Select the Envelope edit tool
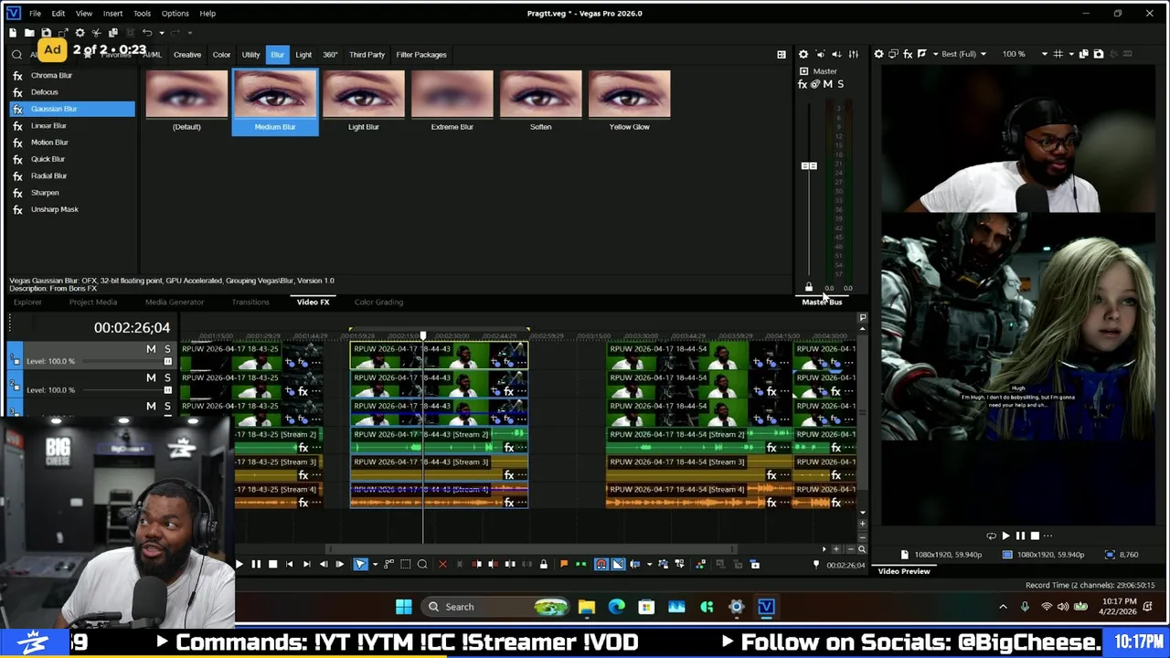Image resolution: width=1170 pixels, height=658 pixels. point(388,564)
